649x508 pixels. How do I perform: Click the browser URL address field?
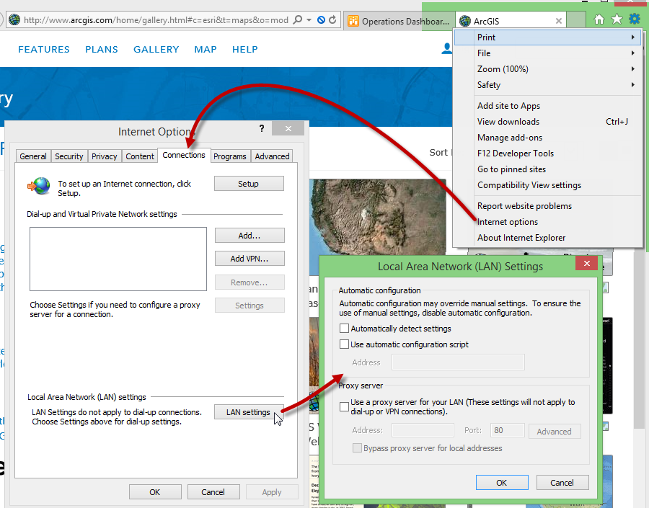[156, 20]
